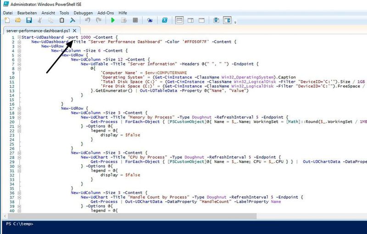Click the "Server Performance Dashboard" title string
The width and height of the screenshot is (367, 234).
(x=126, y=42)
